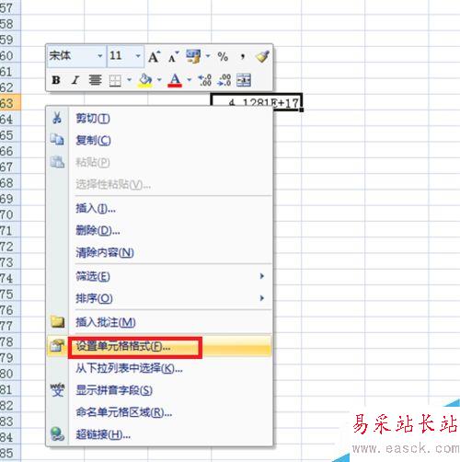This screenshot has height=462, width=460.
Task: Click the globe hyperlink icon
Action: pyautogui.click(x=57, y=434)
